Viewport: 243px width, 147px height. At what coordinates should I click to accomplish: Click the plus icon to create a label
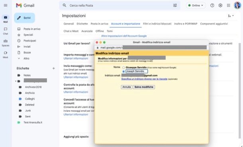pyautogui.click(x=54, y=68)
